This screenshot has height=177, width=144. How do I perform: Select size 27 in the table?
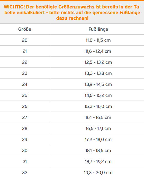pos(25,117)
